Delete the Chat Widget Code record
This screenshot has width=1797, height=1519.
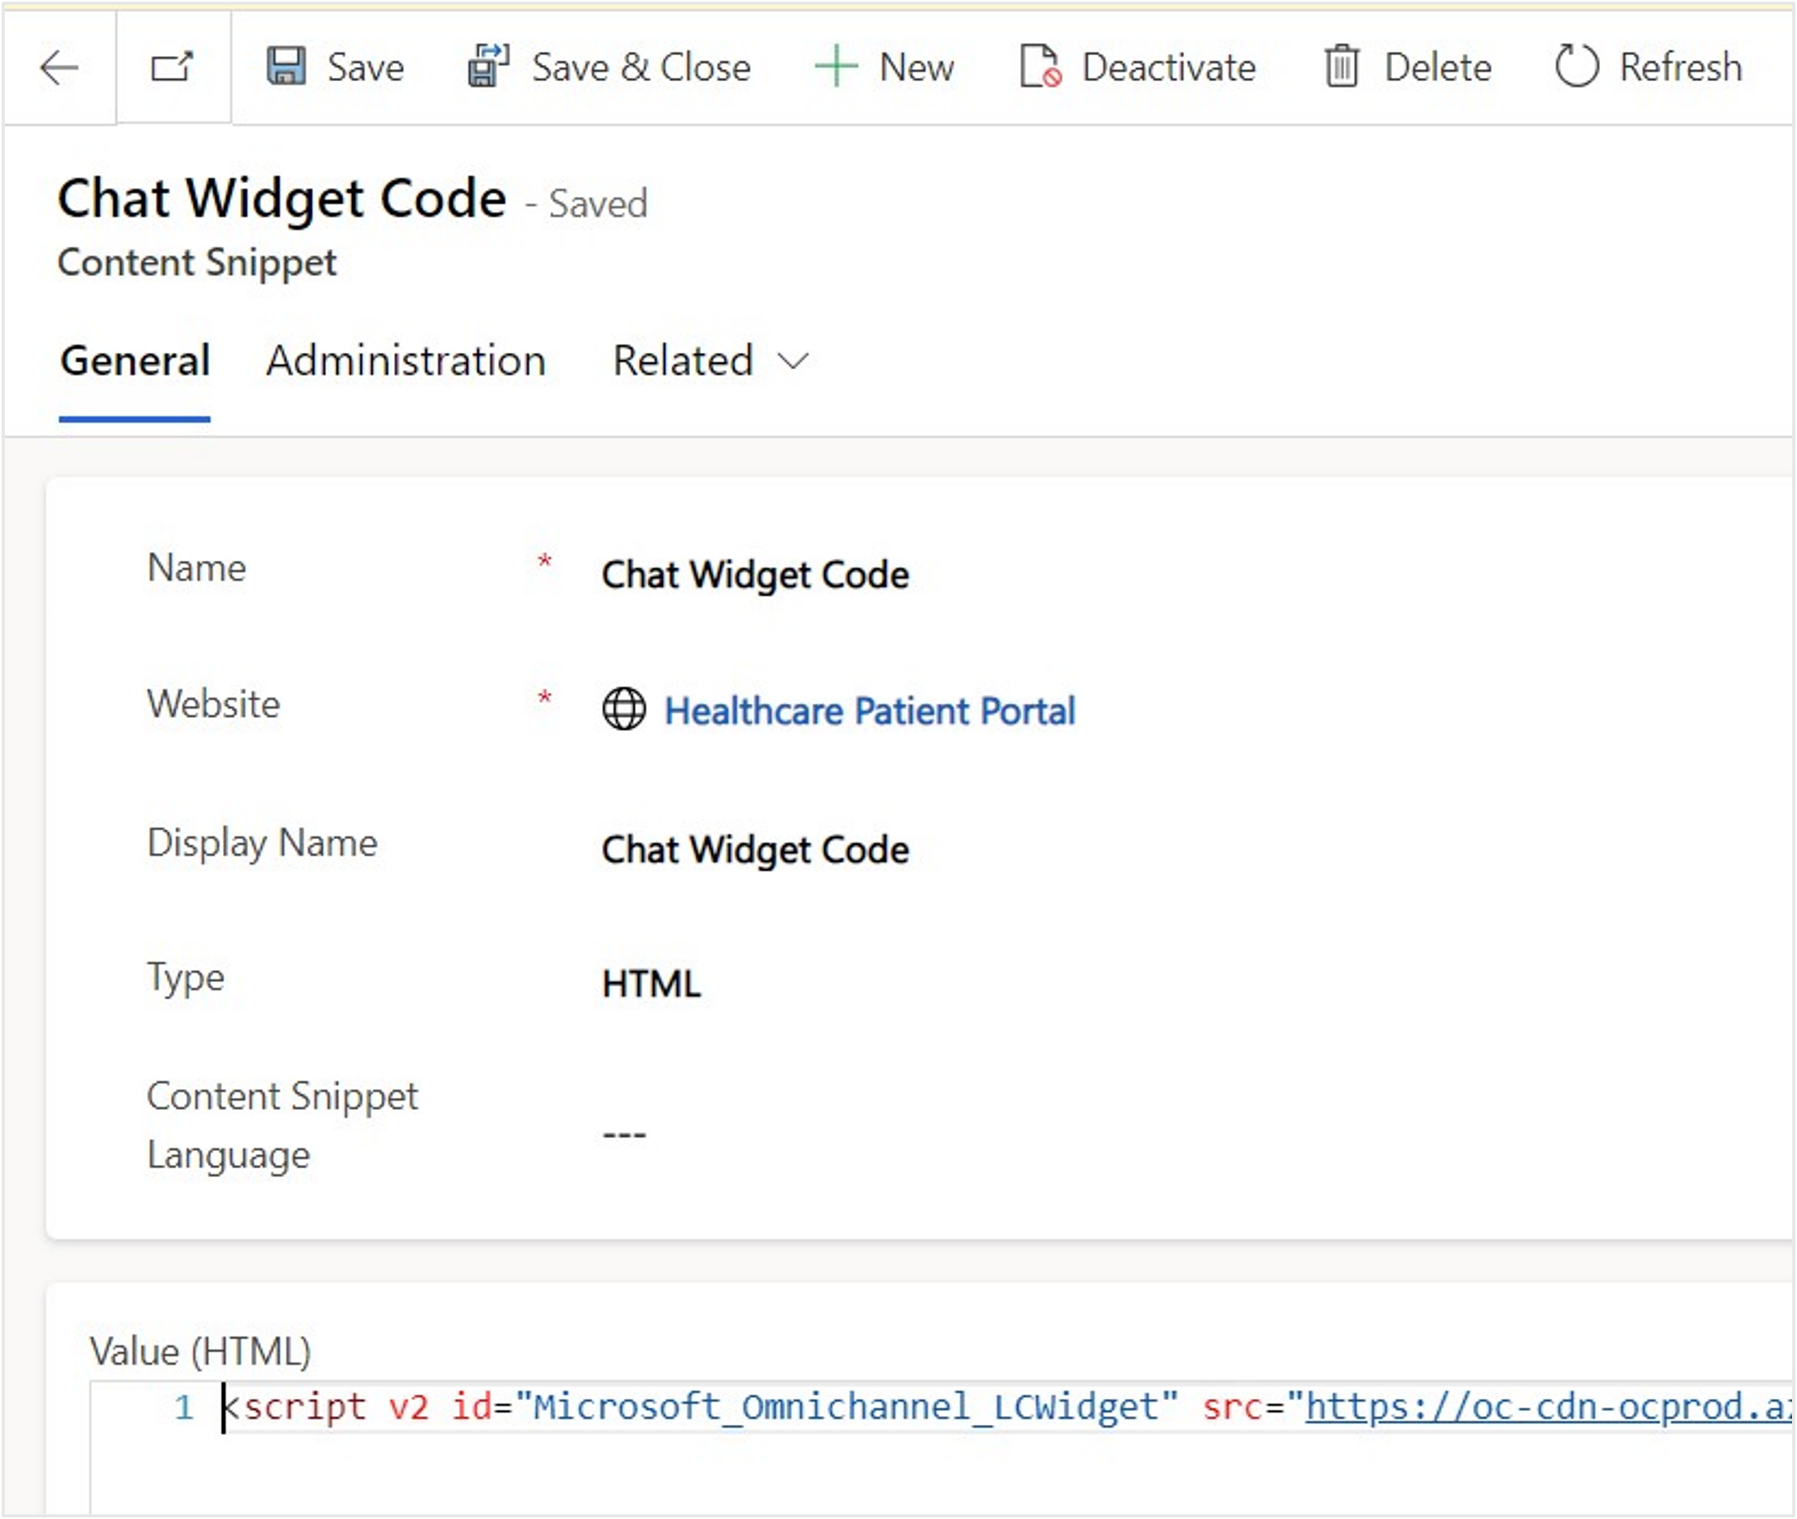pyautogui.click(x=1408, y=67)
